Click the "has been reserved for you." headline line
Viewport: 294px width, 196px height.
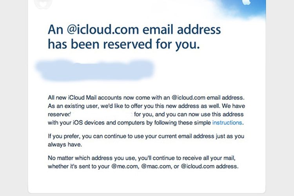point(124,44)
